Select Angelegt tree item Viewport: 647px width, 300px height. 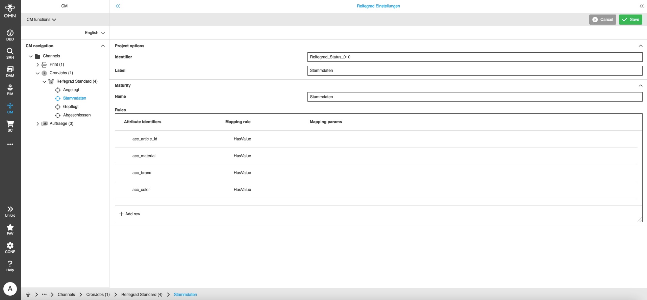71,90
